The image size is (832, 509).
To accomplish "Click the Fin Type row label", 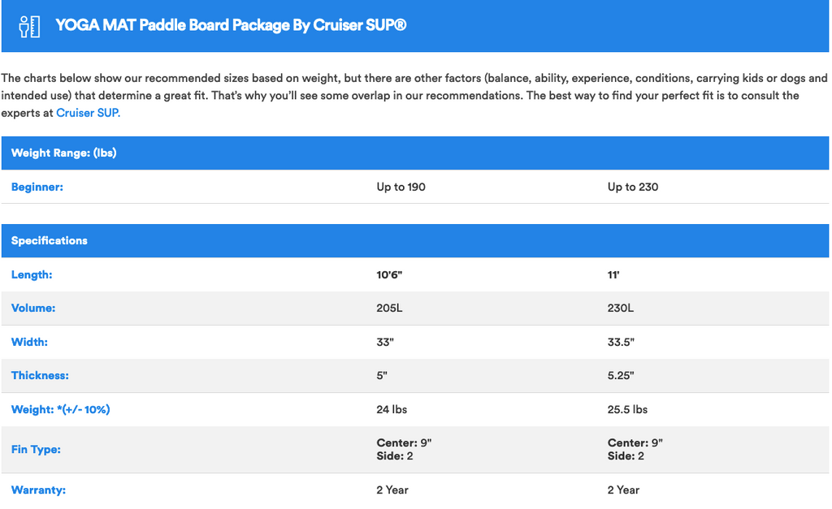I will 36,450.
